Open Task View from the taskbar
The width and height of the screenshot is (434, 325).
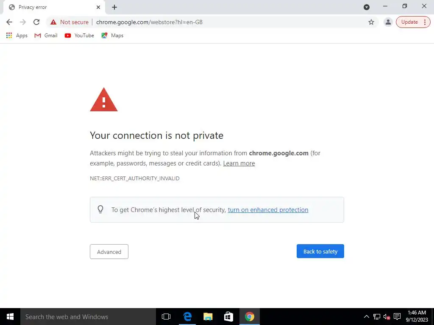(x=166, y=317)
